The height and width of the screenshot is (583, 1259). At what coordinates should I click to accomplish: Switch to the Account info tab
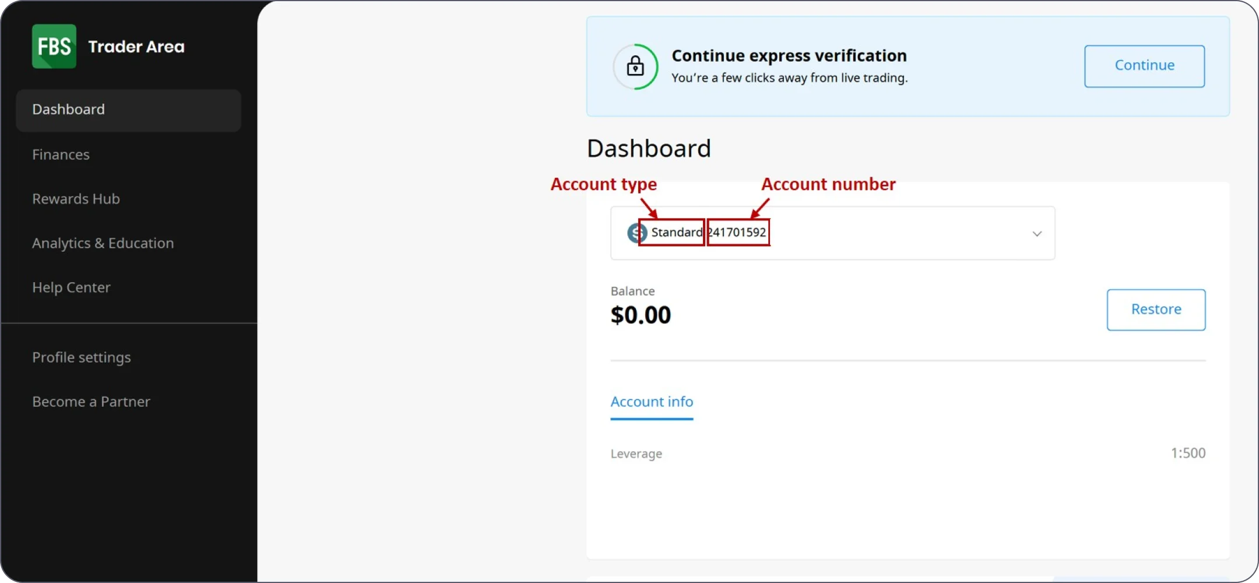tap(652, 402)
